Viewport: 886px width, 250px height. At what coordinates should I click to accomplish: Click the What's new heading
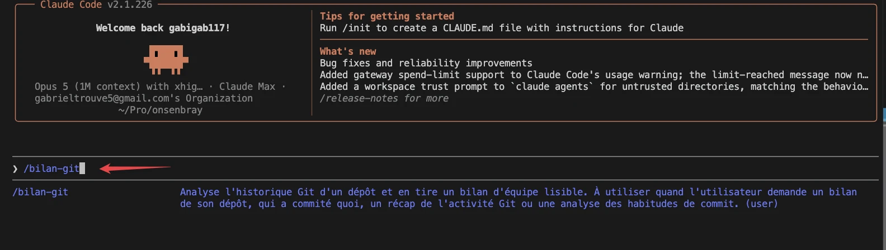[x=348, y=51]
